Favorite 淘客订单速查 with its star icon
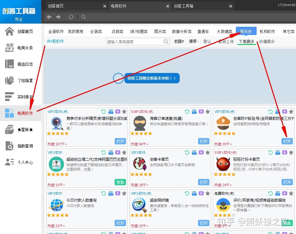Viewport: 296px width, 234px height. coord(208,112)
